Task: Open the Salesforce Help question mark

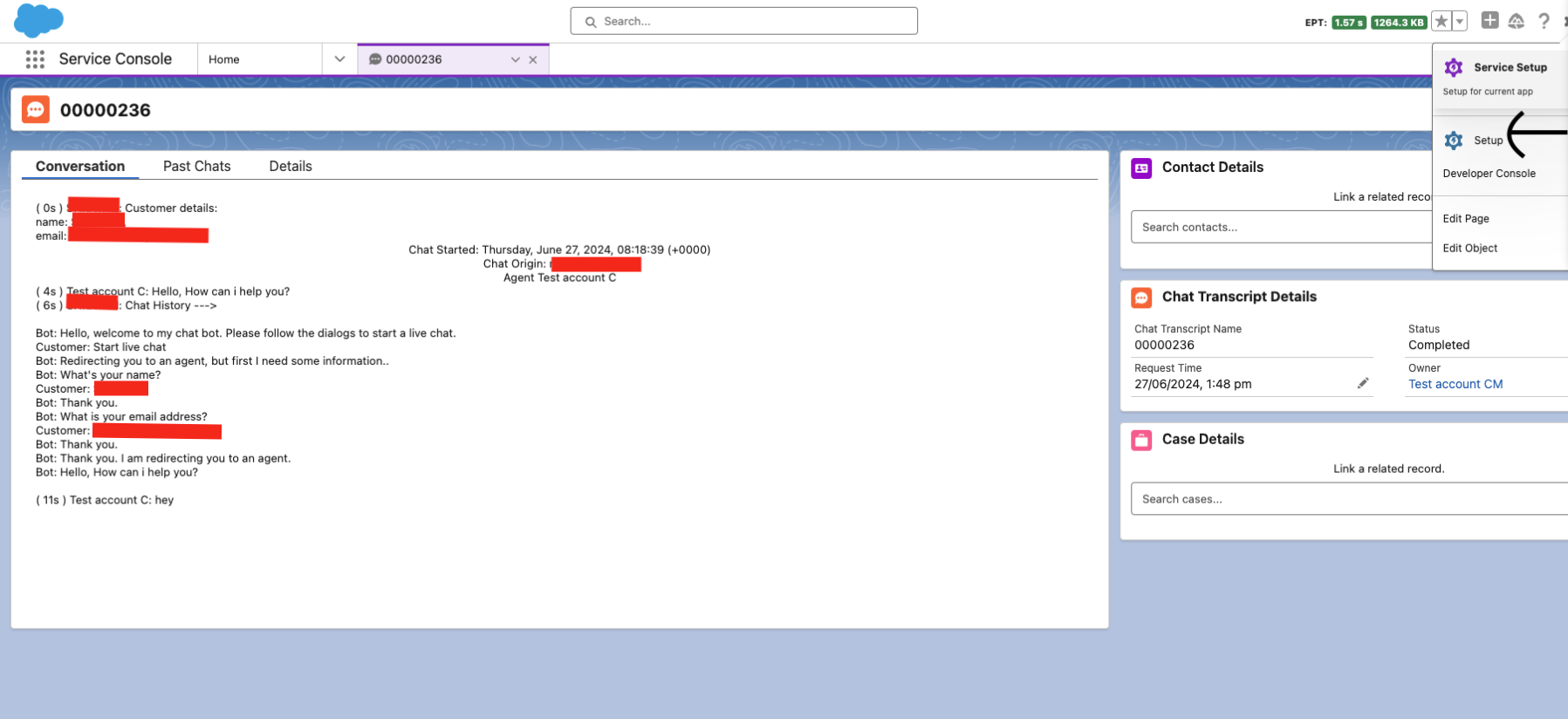Action: pos(1544,21)
